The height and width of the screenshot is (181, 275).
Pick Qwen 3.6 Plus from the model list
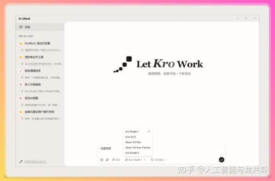click(x=137, y=142)
